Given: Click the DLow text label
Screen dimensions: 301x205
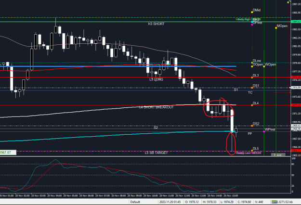Looking at the screenshot, I should [257, 61].
